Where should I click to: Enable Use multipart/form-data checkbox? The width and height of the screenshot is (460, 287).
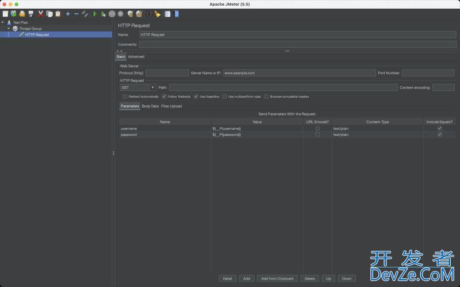[x=224, y=97]
